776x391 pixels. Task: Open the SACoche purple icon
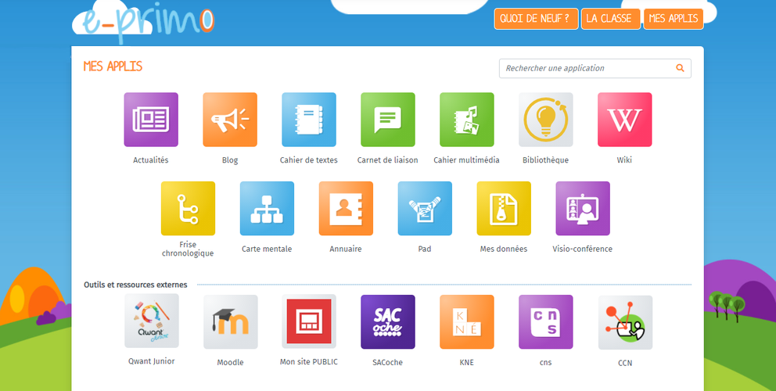click(388, 322)
